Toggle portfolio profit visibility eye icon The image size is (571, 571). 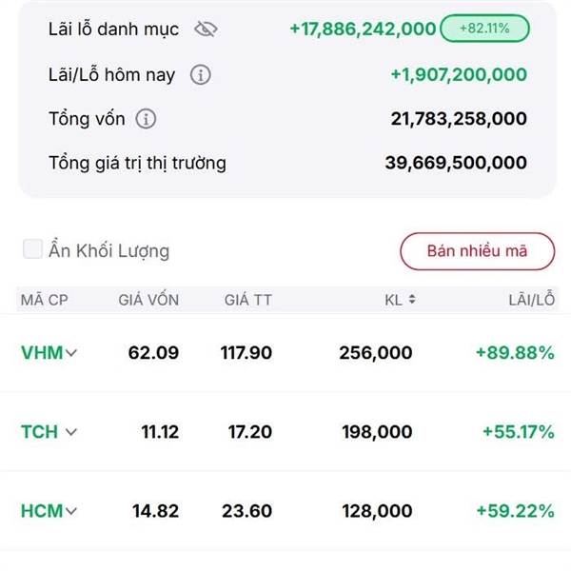[206, 30]
